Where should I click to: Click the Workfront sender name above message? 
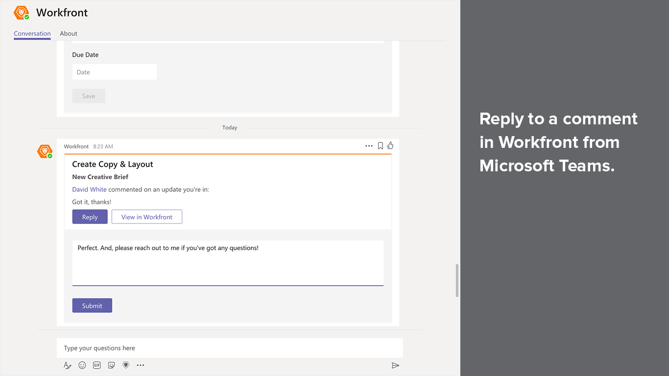point(76,146)
